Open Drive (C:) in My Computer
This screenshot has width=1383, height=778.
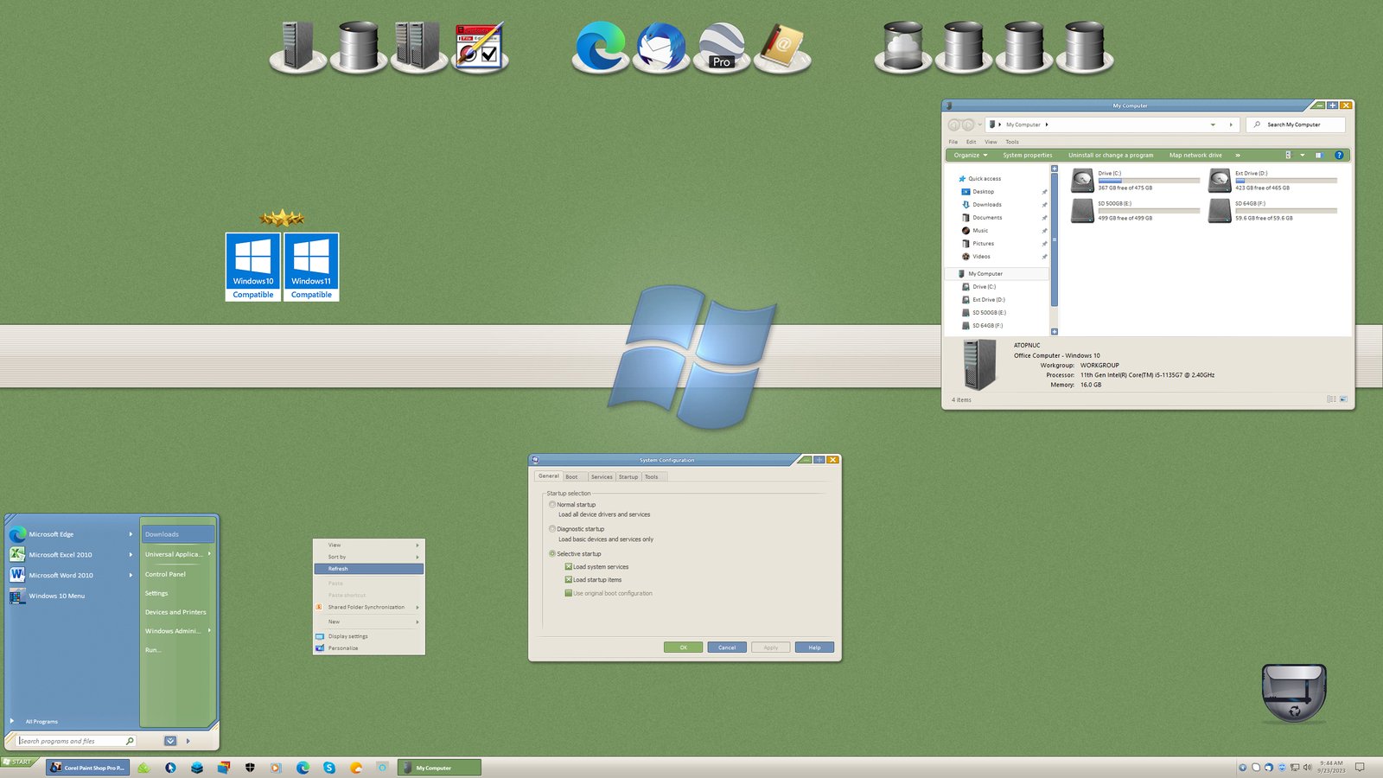pyautogui.click(x=1134, y=181)
